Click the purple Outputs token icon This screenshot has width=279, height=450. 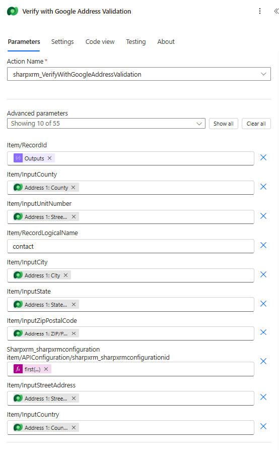18,158
